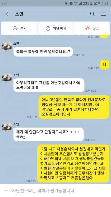Image resolution: width=111 pixels, height=197 pixels.
Task: Tap the message bubble about 축의금 봉투
Action: 43,51
